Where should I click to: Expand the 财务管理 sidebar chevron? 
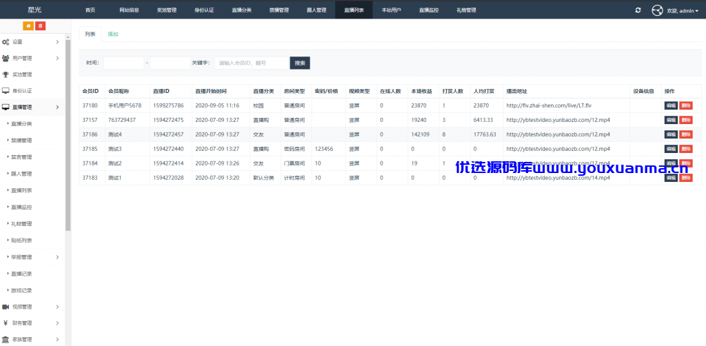point(57,323)
